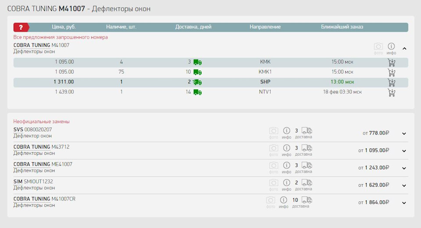Screen dimensions: 421x228
Task: Open COBRA TUNING link for M41007CR
Action: point(32,199)
